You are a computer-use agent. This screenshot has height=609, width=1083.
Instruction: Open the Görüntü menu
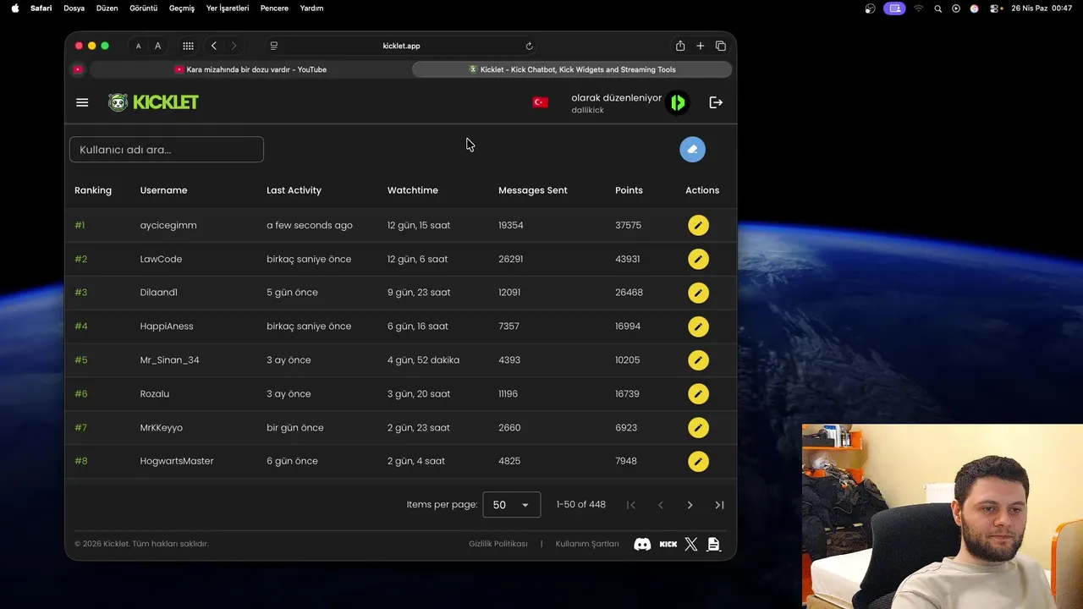(144, 8)
